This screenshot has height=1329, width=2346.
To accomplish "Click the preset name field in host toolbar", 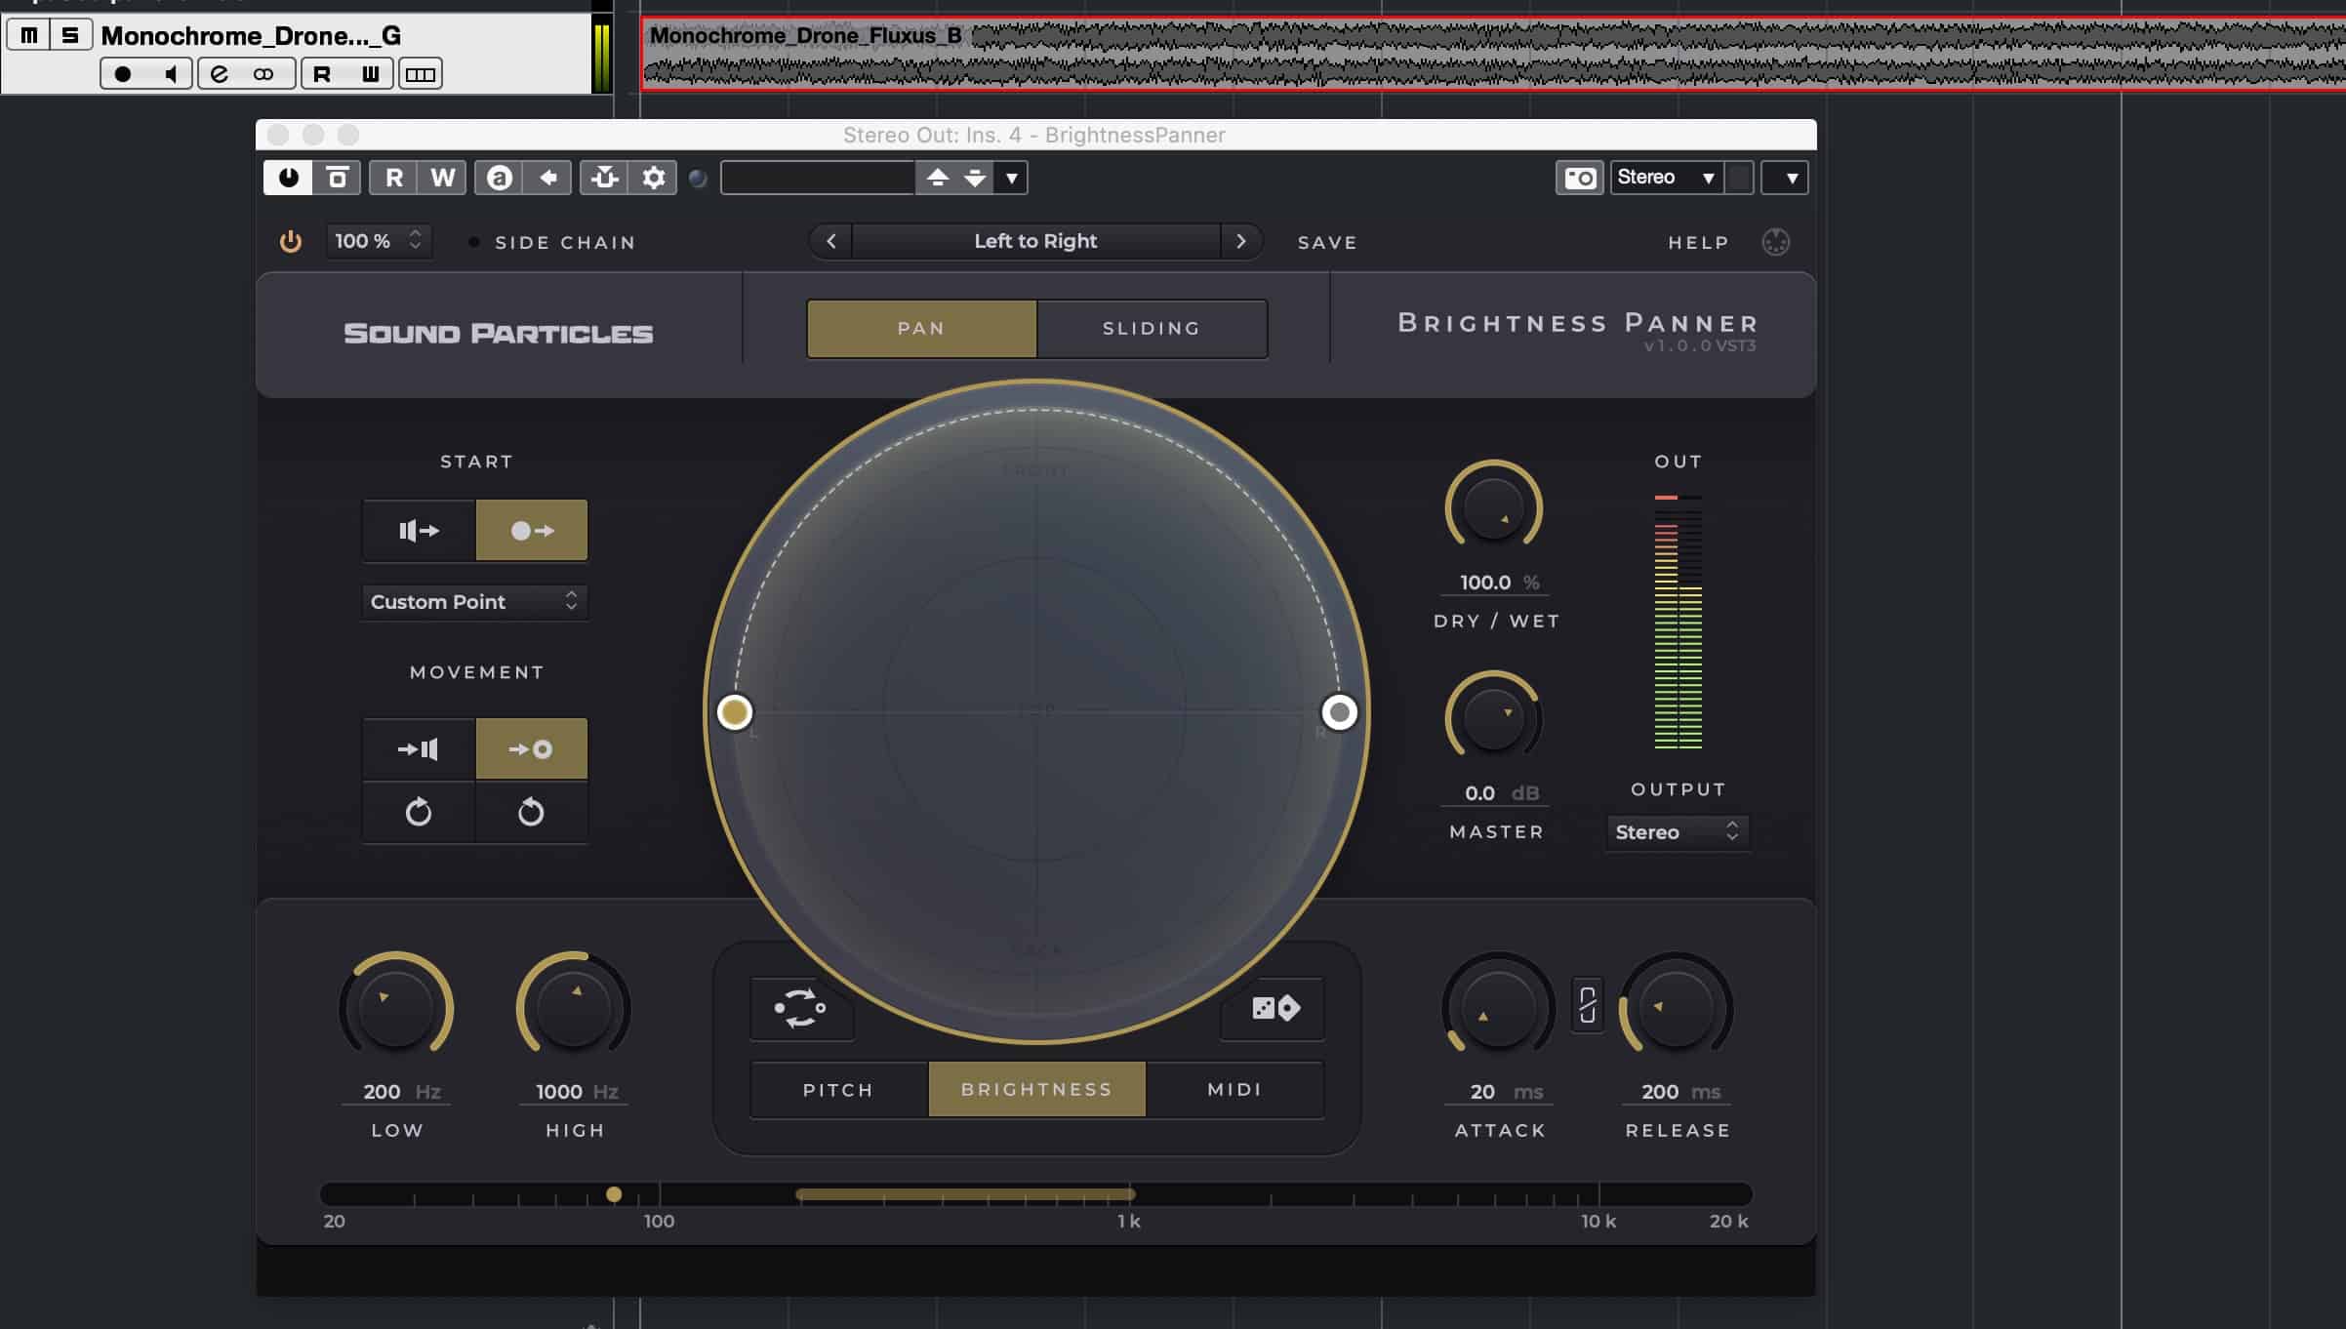I will click(818, 178).
